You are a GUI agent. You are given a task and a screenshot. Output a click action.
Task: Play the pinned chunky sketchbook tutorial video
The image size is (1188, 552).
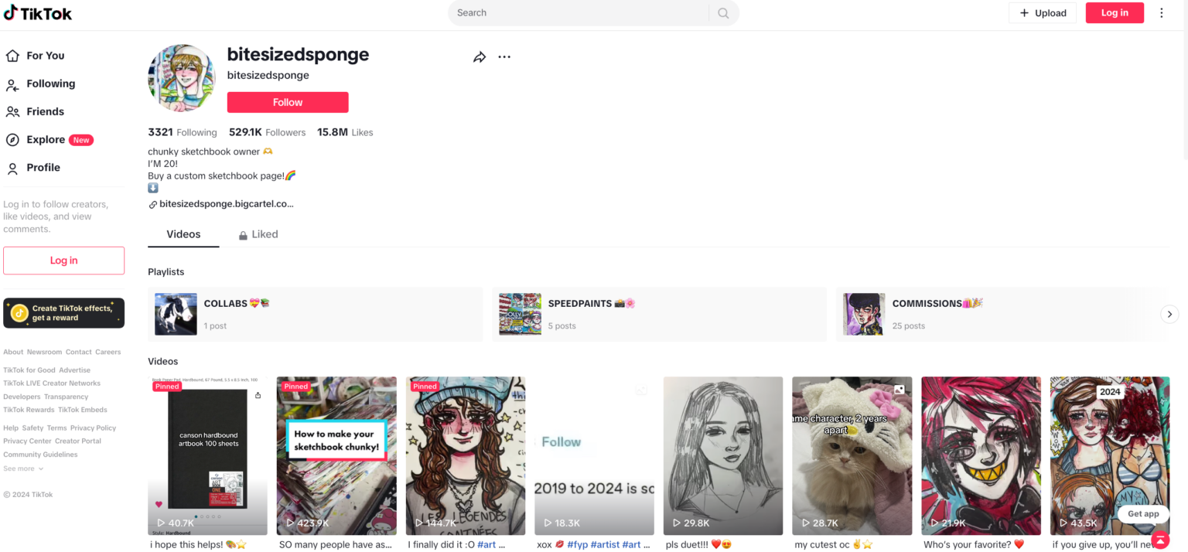pos(336,456)
